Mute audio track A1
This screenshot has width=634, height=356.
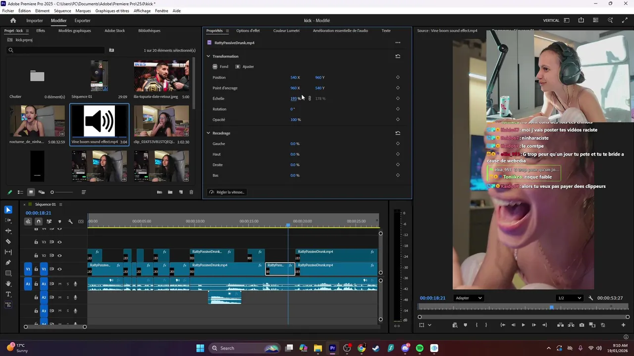tap(60, 284)
